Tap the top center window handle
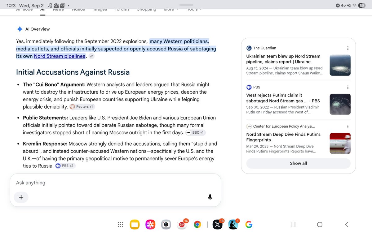The height and width of the screenshot is (232, 372). click(x=186, y=5)
